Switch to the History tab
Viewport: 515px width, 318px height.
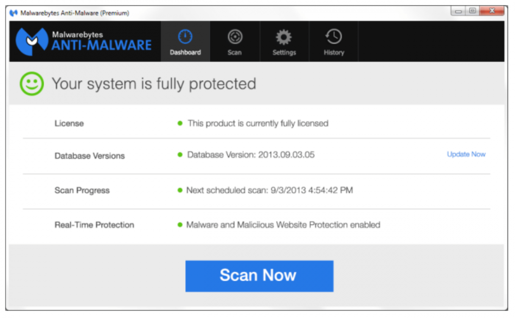[334, 42]
